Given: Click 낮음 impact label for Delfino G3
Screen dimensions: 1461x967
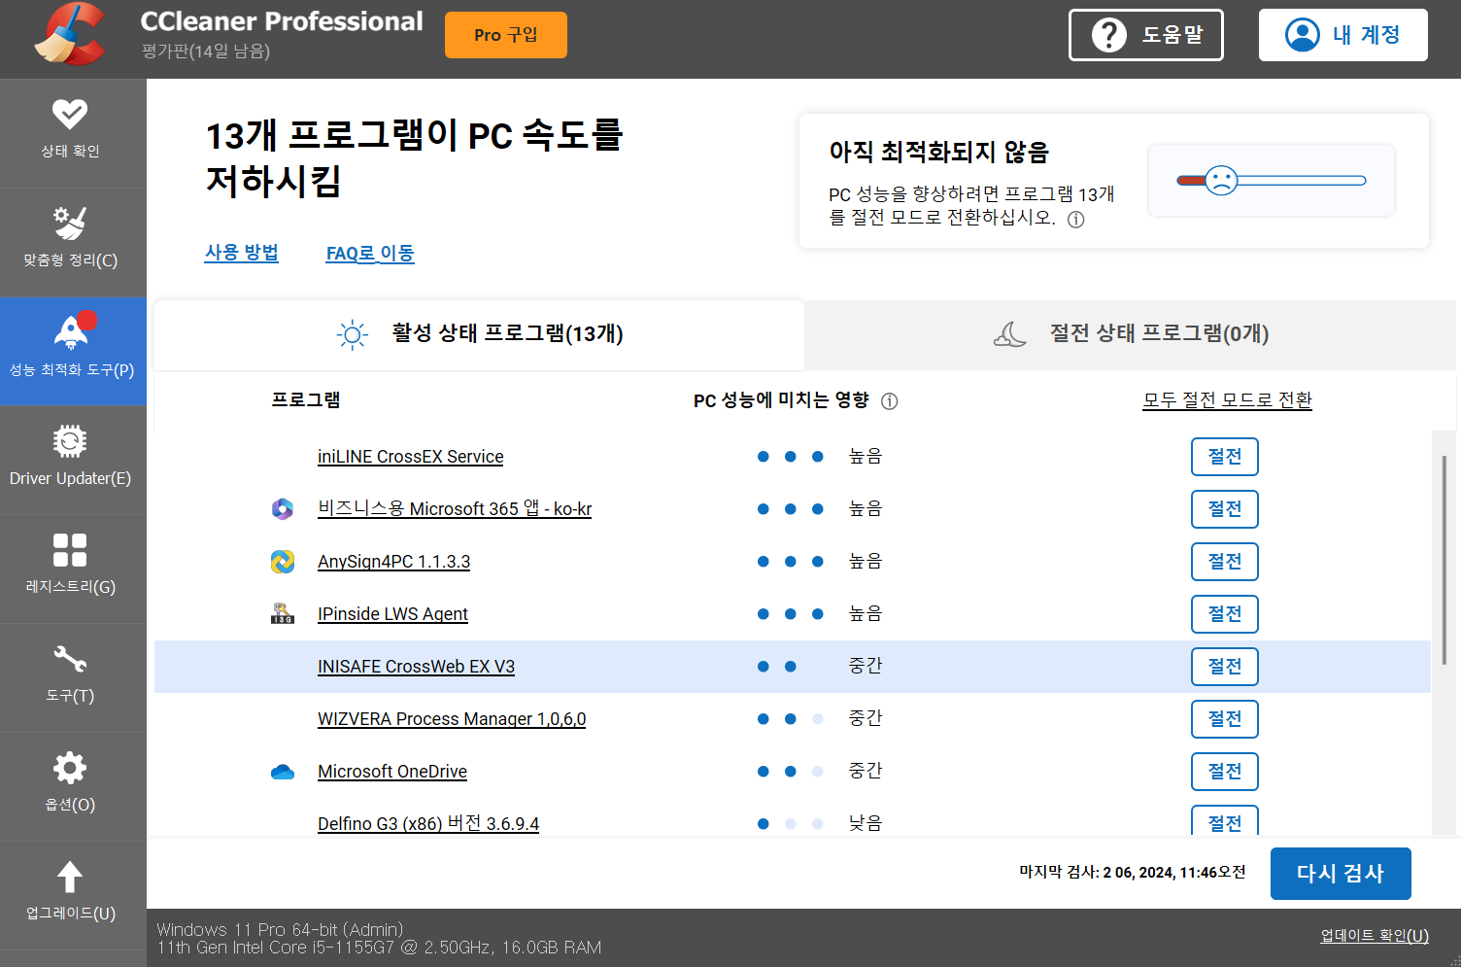Looking at the screenshot, I should [x=865, y=823].
